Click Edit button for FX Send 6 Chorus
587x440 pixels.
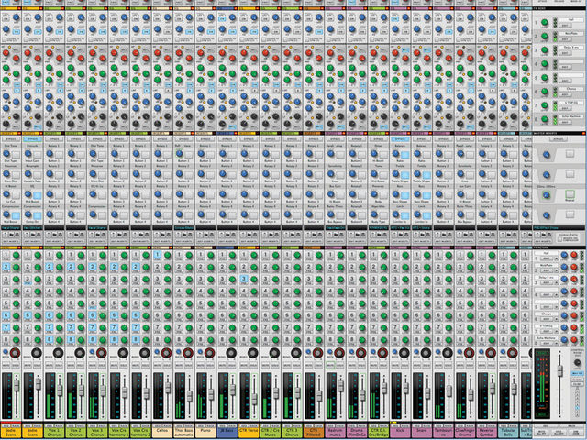coord(565,94)
